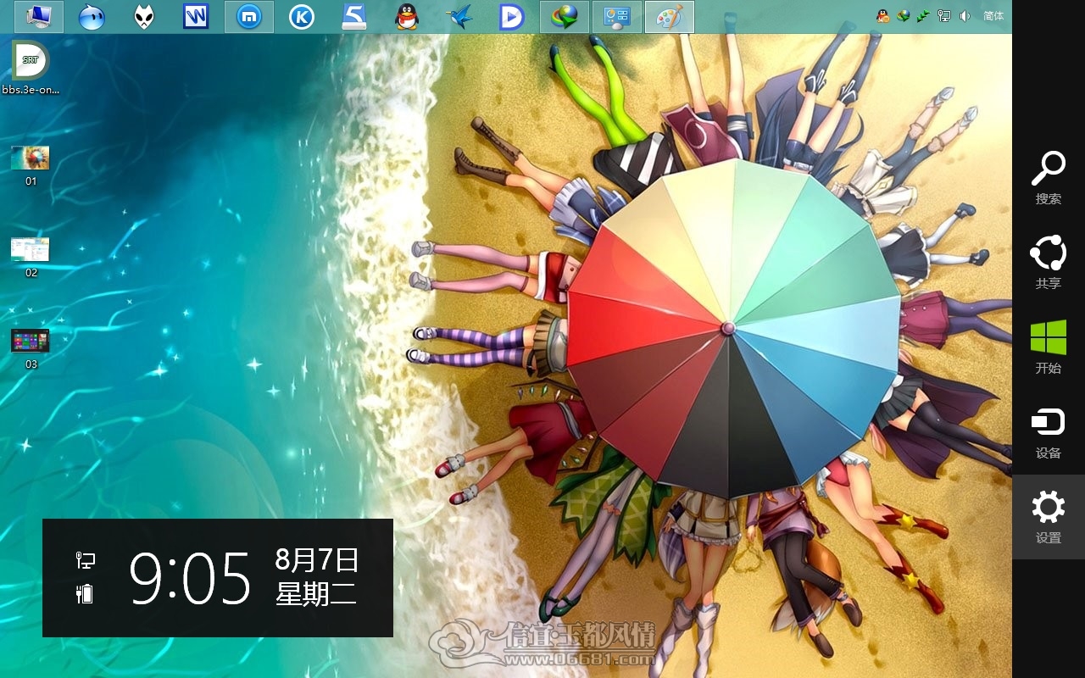Launch the WPS Writer W icon
The width and height of the screenshot is (1085, 678).
click(196, 16)
